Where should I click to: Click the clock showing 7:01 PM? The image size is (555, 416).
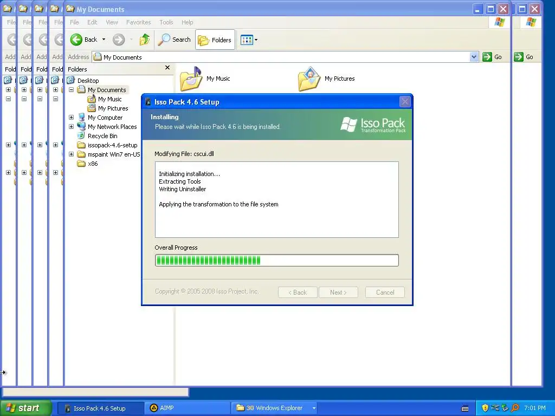coord(535,408)
